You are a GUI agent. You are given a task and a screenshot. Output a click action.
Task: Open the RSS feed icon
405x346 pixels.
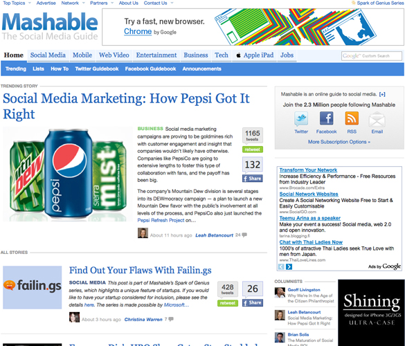tap(352, 118)
